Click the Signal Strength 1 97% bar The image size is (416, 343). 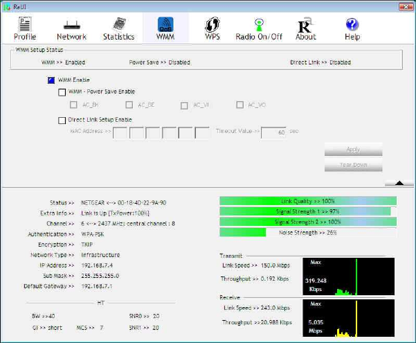[308, 211]
